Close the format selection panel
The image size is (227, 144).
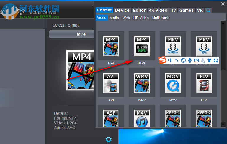click(223, 4)
